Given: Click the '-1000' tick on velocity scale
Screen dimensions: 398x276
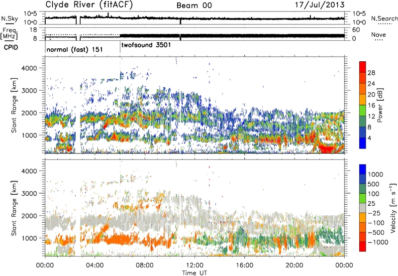Looking at the screenshot, I should 378,242.
